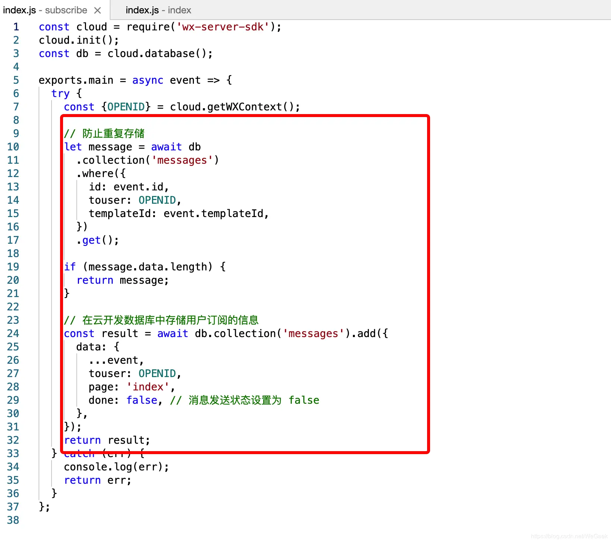Image resolution: width=611 pixels, height=543 pixels.
Task: Click the comment 防止重复存储
Action: 104,134
